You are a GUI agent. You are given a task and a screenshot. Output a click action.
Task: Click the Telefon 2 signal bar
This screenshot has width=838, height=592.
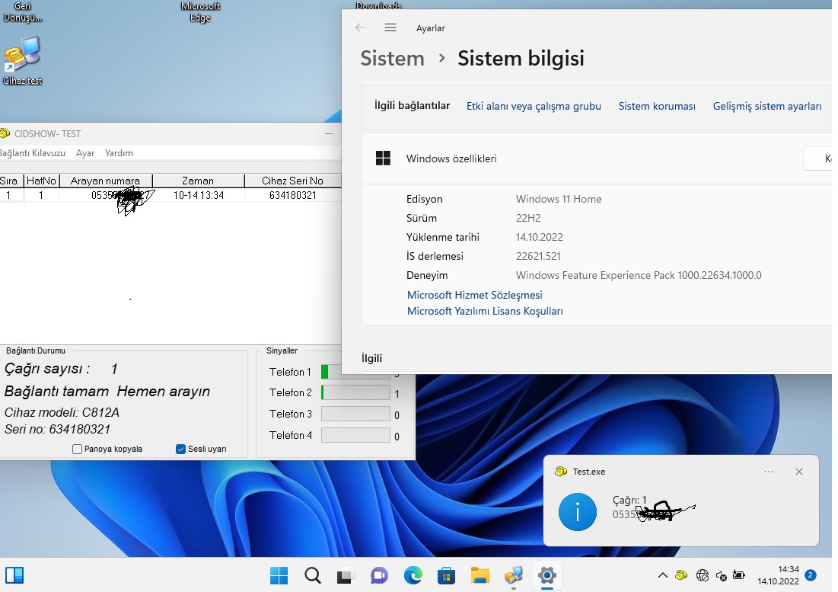(355, 392)
